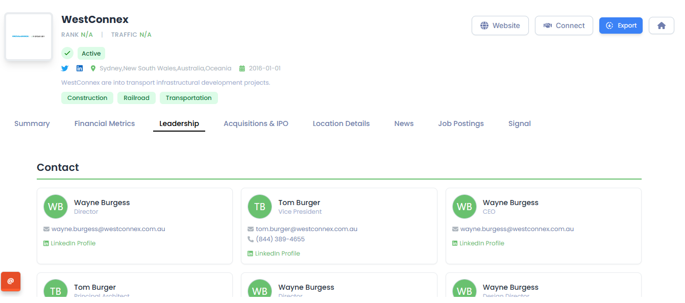Click the WestConnex company name heading
Viewport: 685px width, 303px height.
coord(95,19)
